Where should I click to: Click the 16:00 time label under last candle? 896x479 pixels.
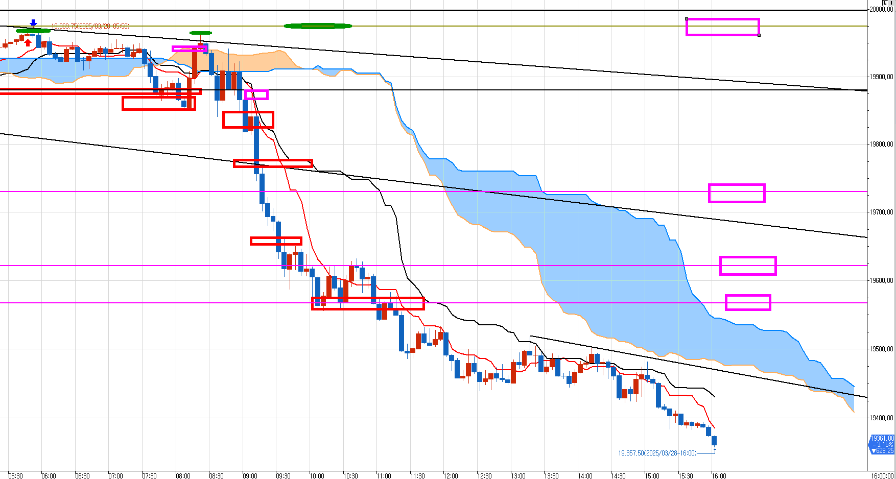[719, 476]
